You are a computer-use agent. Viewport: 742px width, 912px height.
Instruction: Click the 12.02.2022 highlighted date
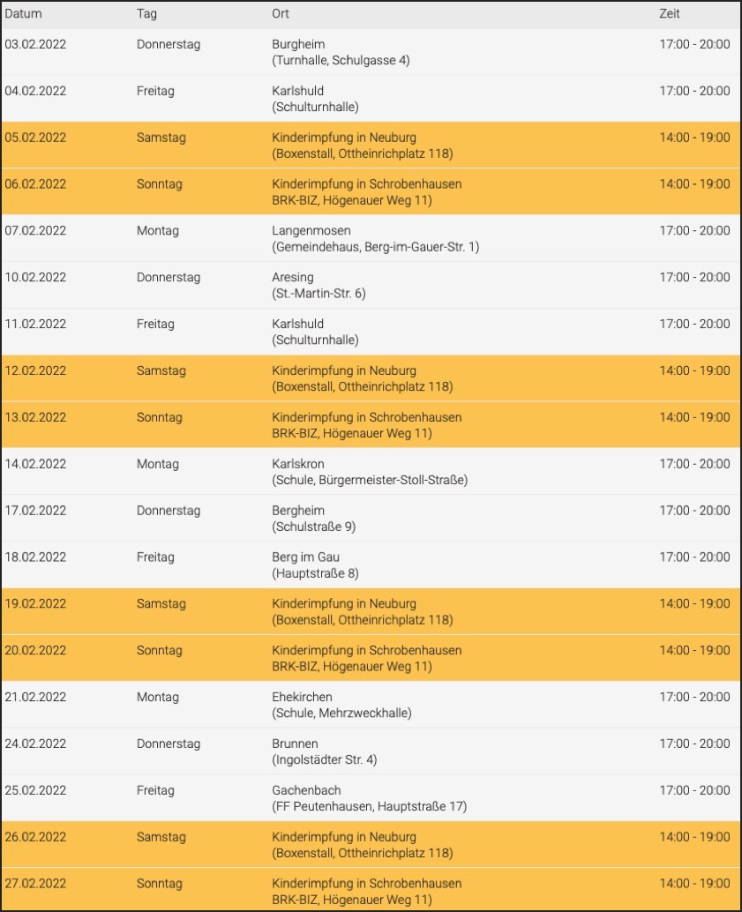coord(35,370)
